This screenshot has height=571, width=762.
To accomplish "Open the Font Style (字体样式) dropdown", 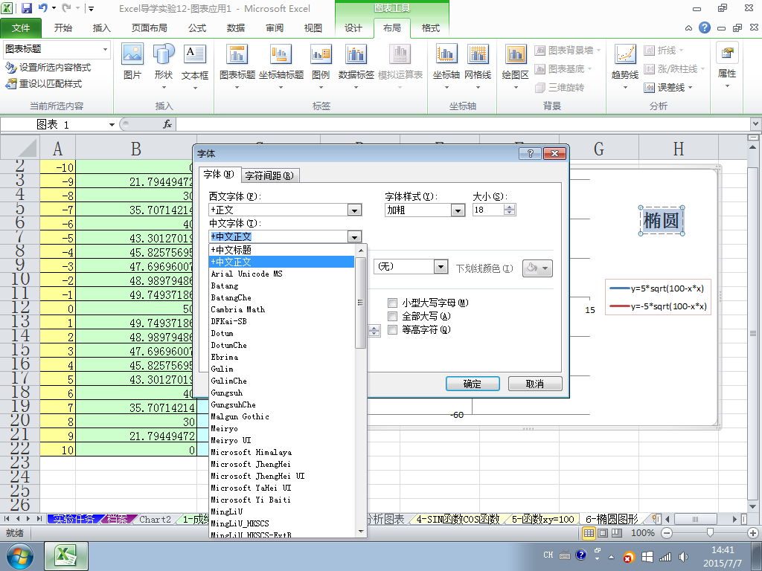I will pyautogui.click(x=458, y=210).
